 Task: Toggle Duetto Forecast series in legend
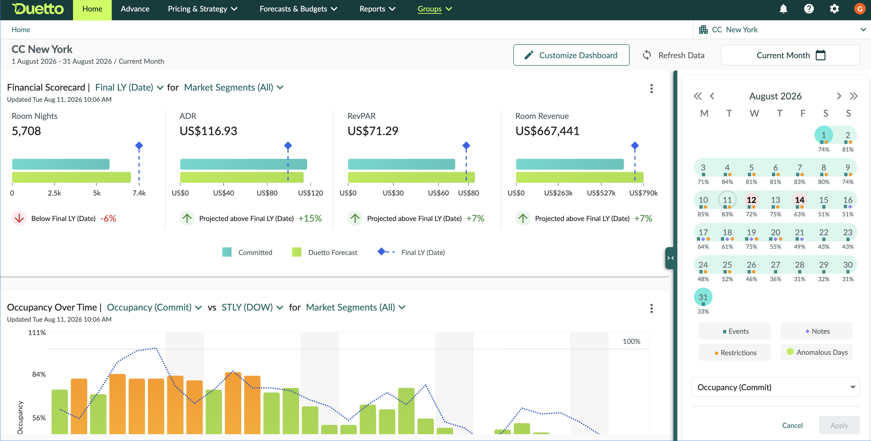pyautogui.click(x=325, y=253)
